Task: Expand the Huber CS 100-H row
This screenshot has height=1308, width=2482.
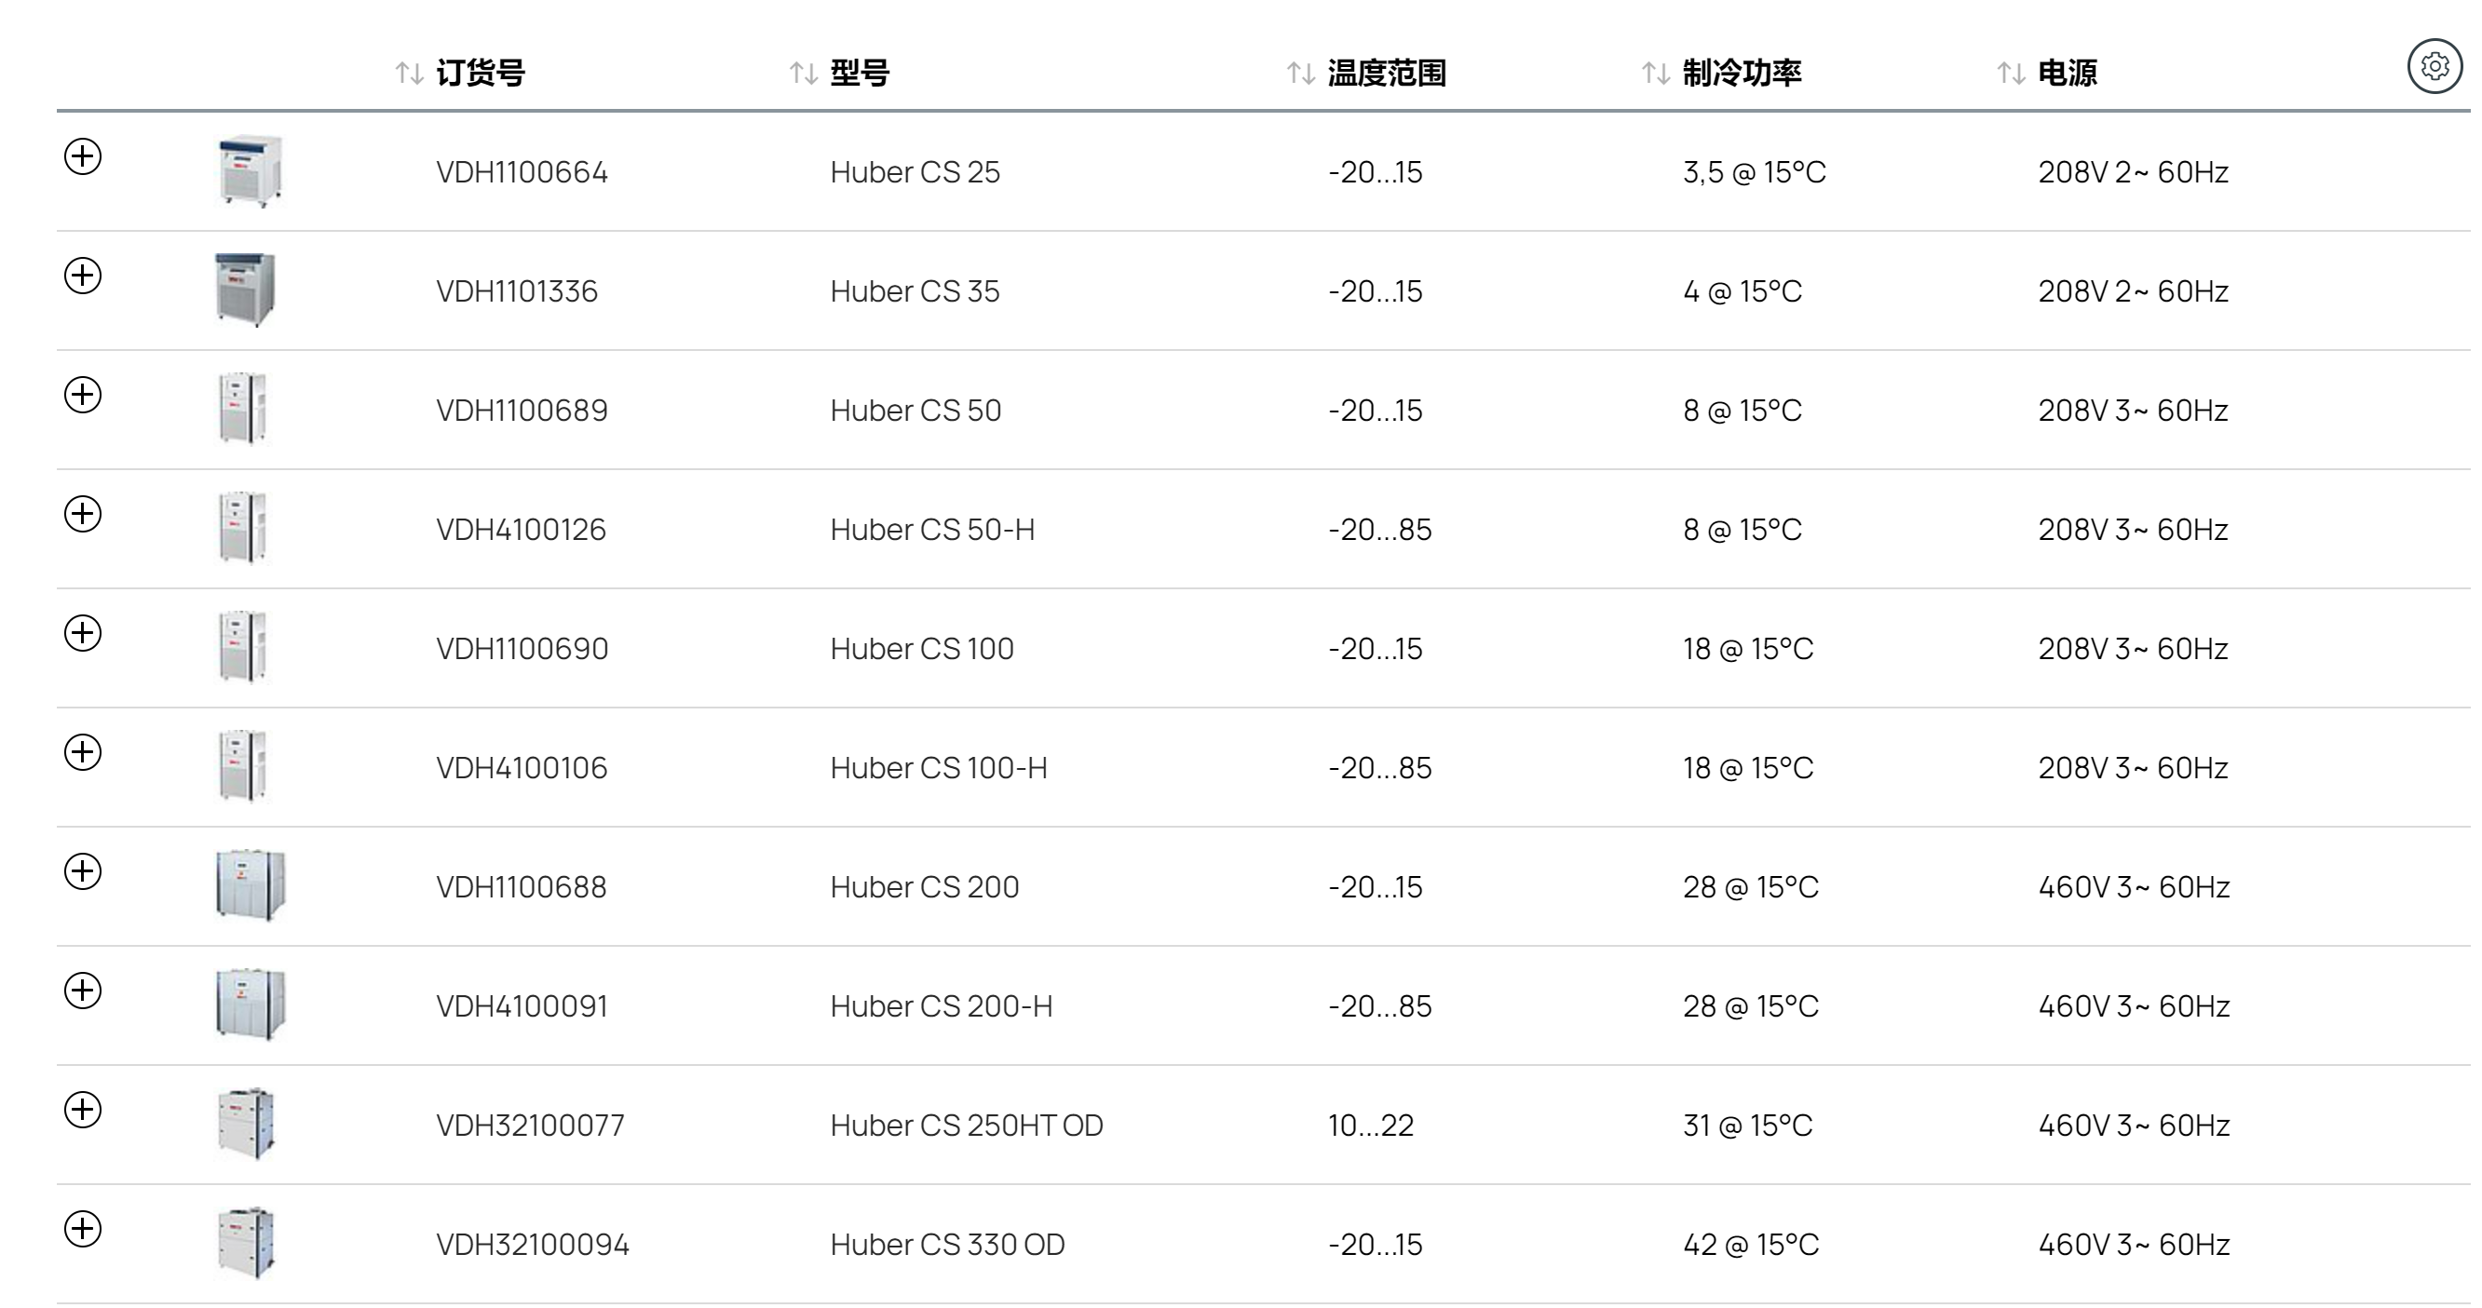Action: coord(83,752)
